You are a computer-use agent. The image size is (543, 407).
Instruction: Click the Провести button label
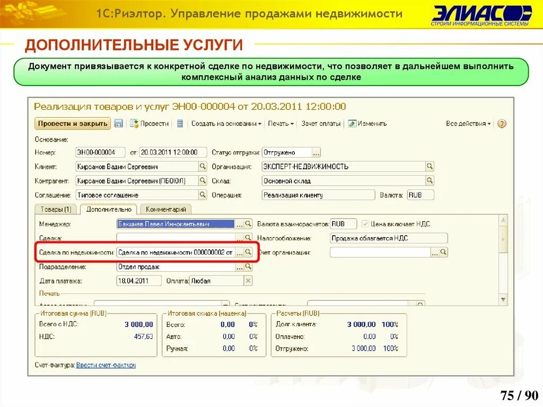[x=154, y=124]
